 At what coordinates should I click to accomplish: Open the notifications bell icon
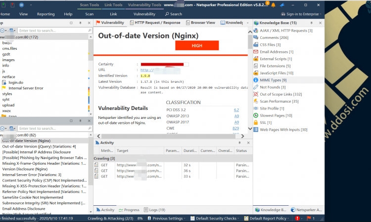(x=273, y=5)
